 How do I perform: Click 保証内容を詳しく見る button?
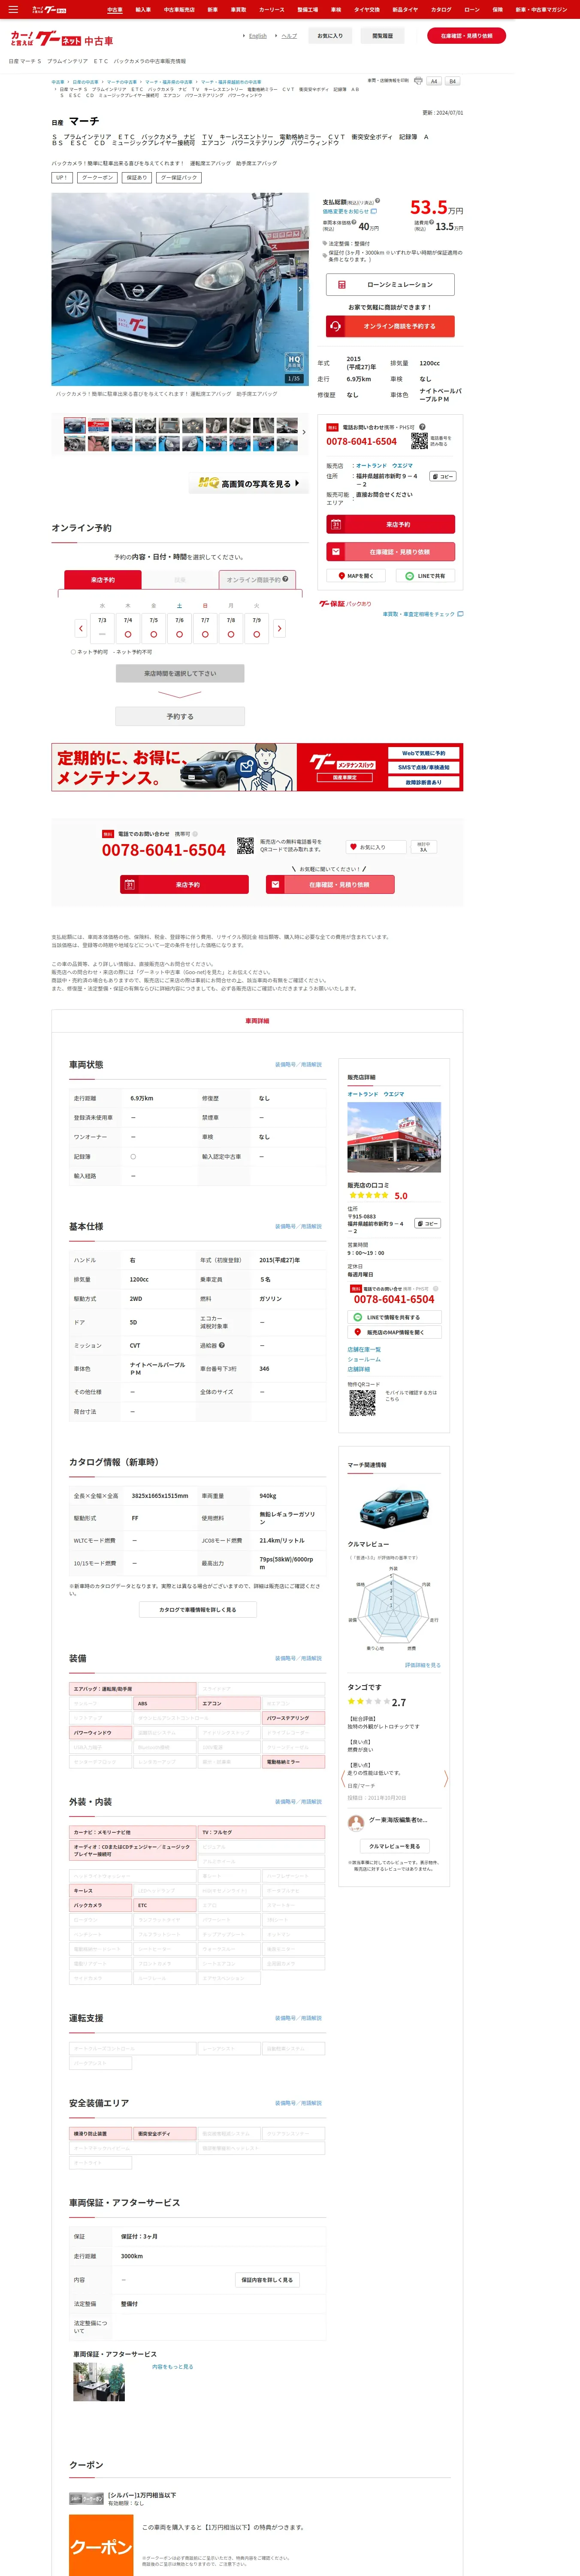[x=267, y=2280]
